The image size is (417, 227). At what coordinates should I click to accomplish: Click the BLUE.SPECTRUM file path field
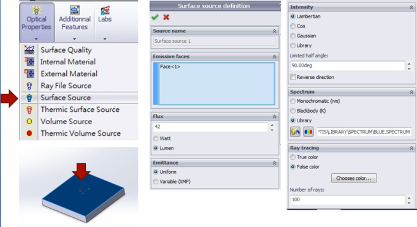[x=364, y=132]
